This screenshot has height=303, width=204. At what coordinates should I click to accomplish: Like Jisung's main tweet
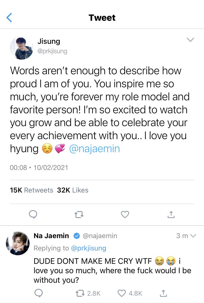(x=125, y=215)
